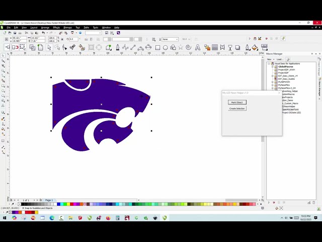This screenshot has height=242, width=322.
Task: Click the rotation angle input field
Action: point(73,39)
